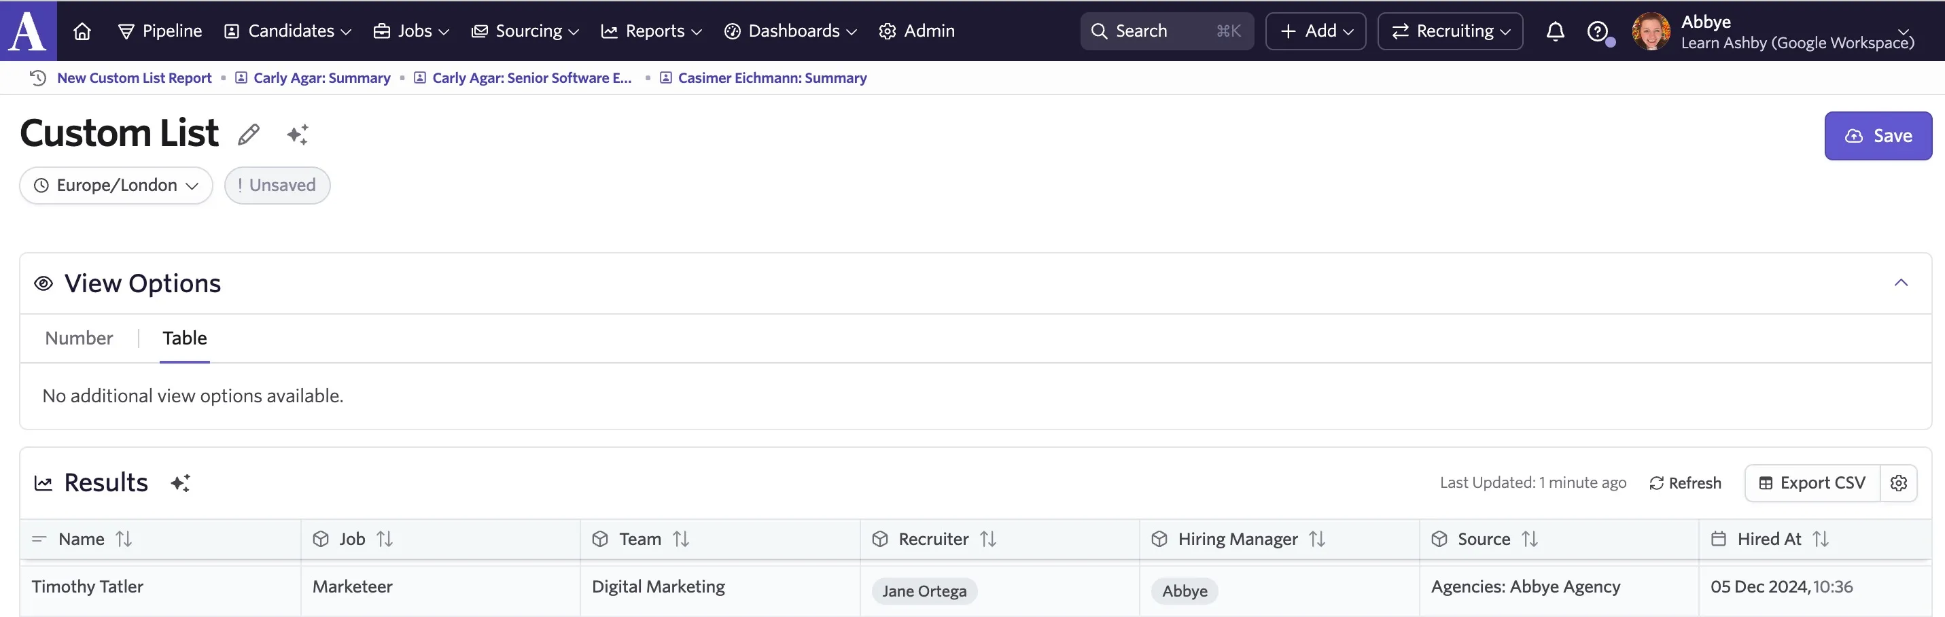Open the Ashby logo home
Image resolution: width=1945 pixels, height=617 pixels.
coord(28,30)
